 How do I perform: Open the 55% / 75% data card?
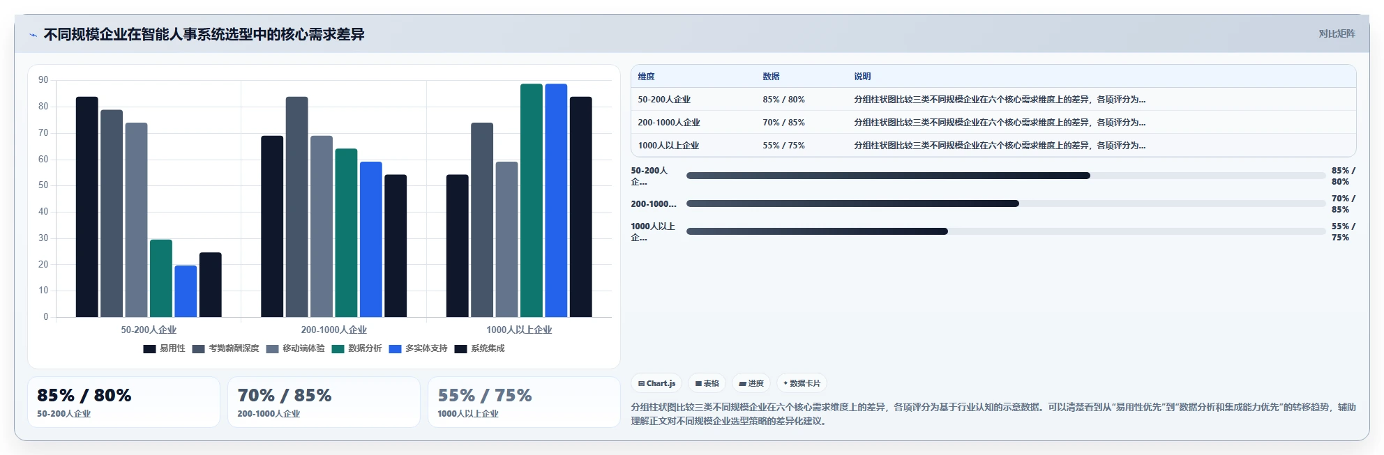[x=524, y=402]
